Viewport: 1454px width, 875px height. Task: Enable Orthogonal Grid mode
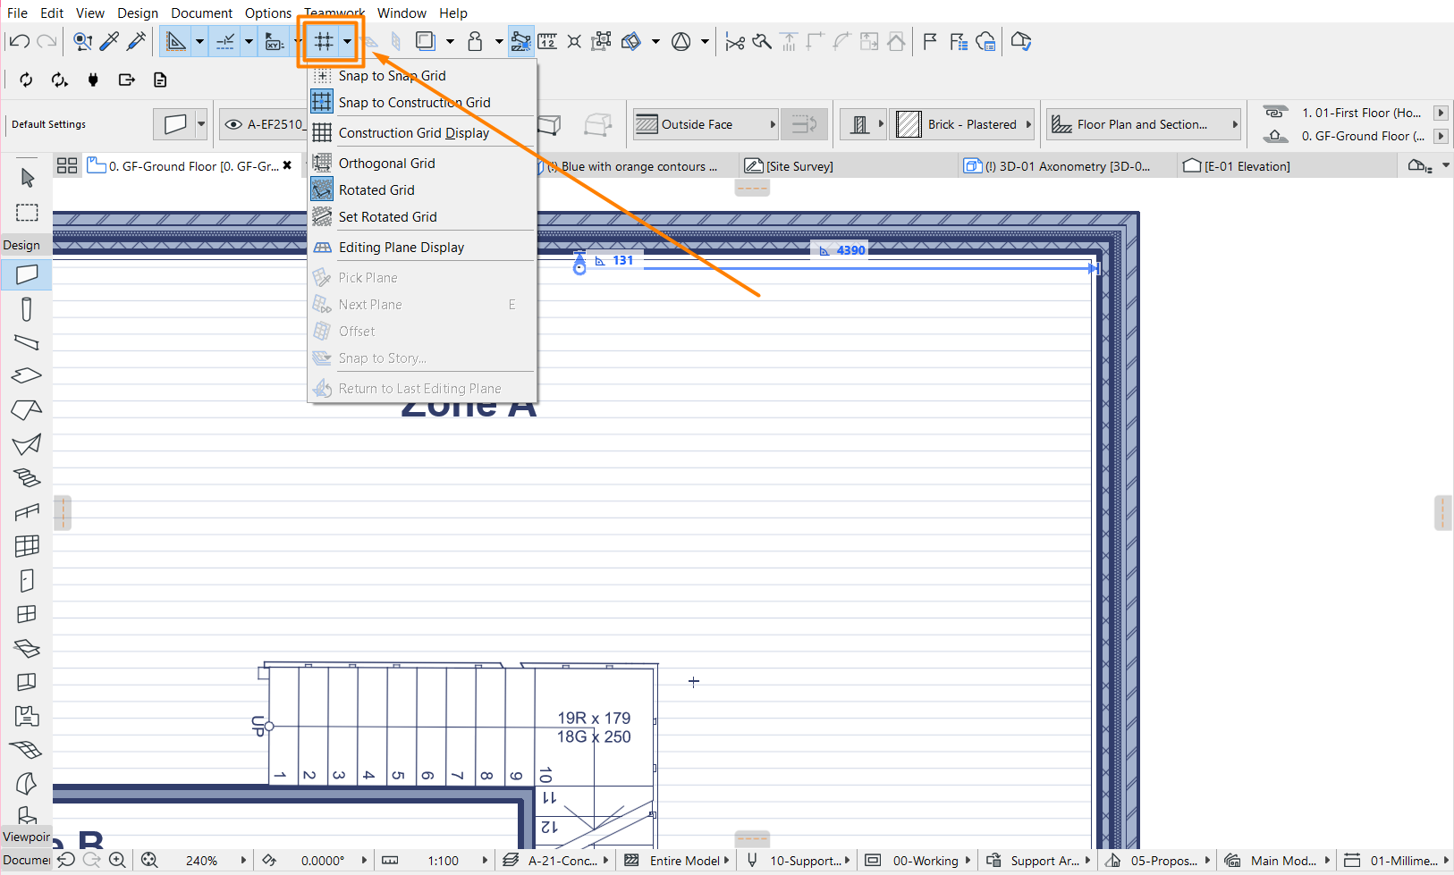(x=422, y=164)
